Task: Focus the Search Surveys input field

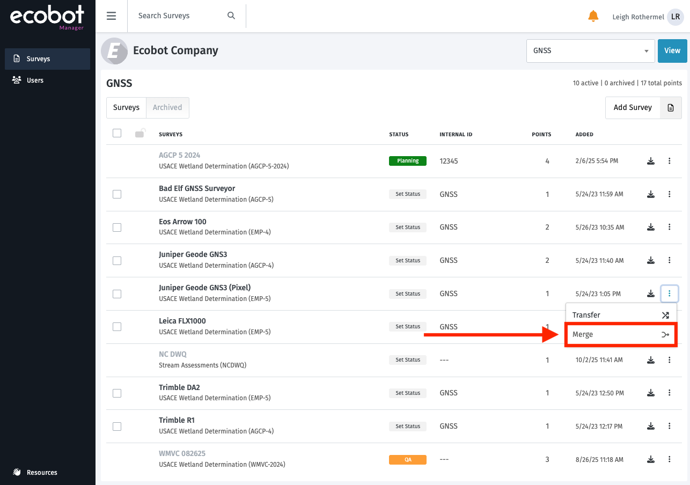Action: 180,16
